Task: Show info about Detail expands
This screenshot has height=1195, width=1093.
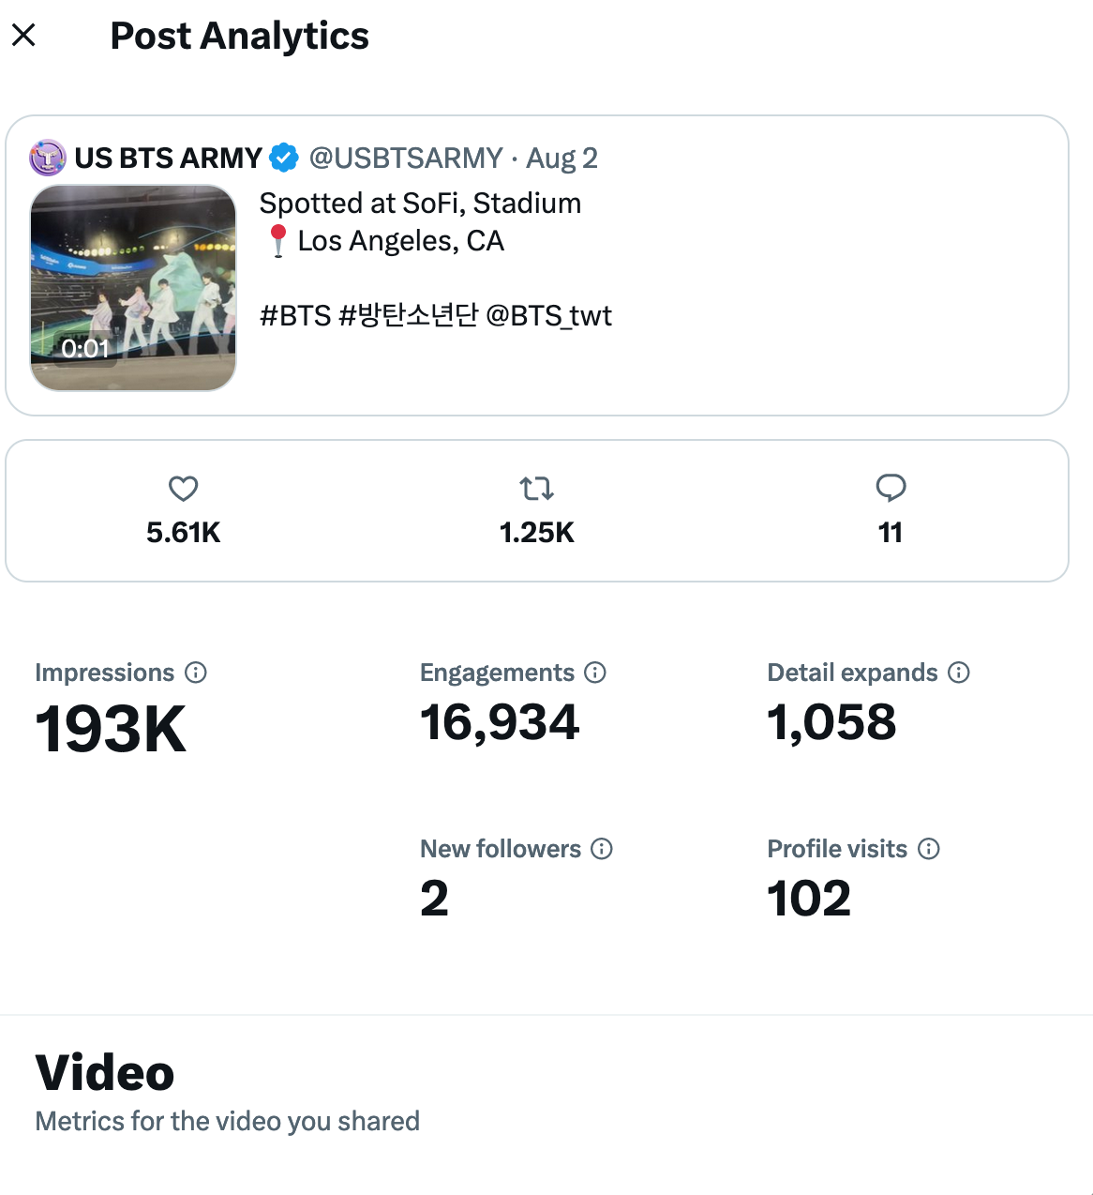Action: coord(959,673)
